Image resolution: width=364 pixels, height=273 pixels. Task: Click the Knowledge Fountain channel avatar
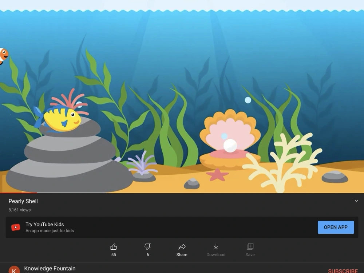tap(14, 270)
